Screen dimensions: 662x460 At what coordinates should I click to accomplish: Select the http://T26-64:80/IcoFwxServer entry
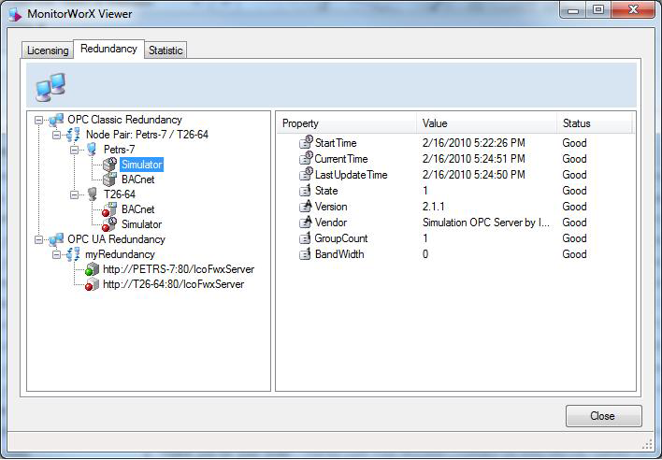coord(173,284)
